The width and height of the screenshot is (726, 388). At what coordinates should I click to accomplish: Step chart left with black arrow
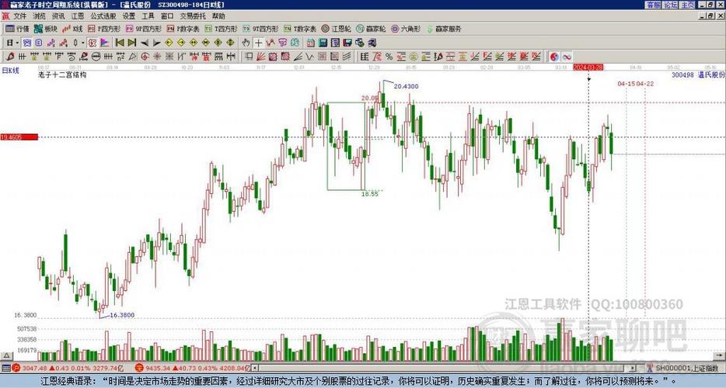click(x=145, y=43)
